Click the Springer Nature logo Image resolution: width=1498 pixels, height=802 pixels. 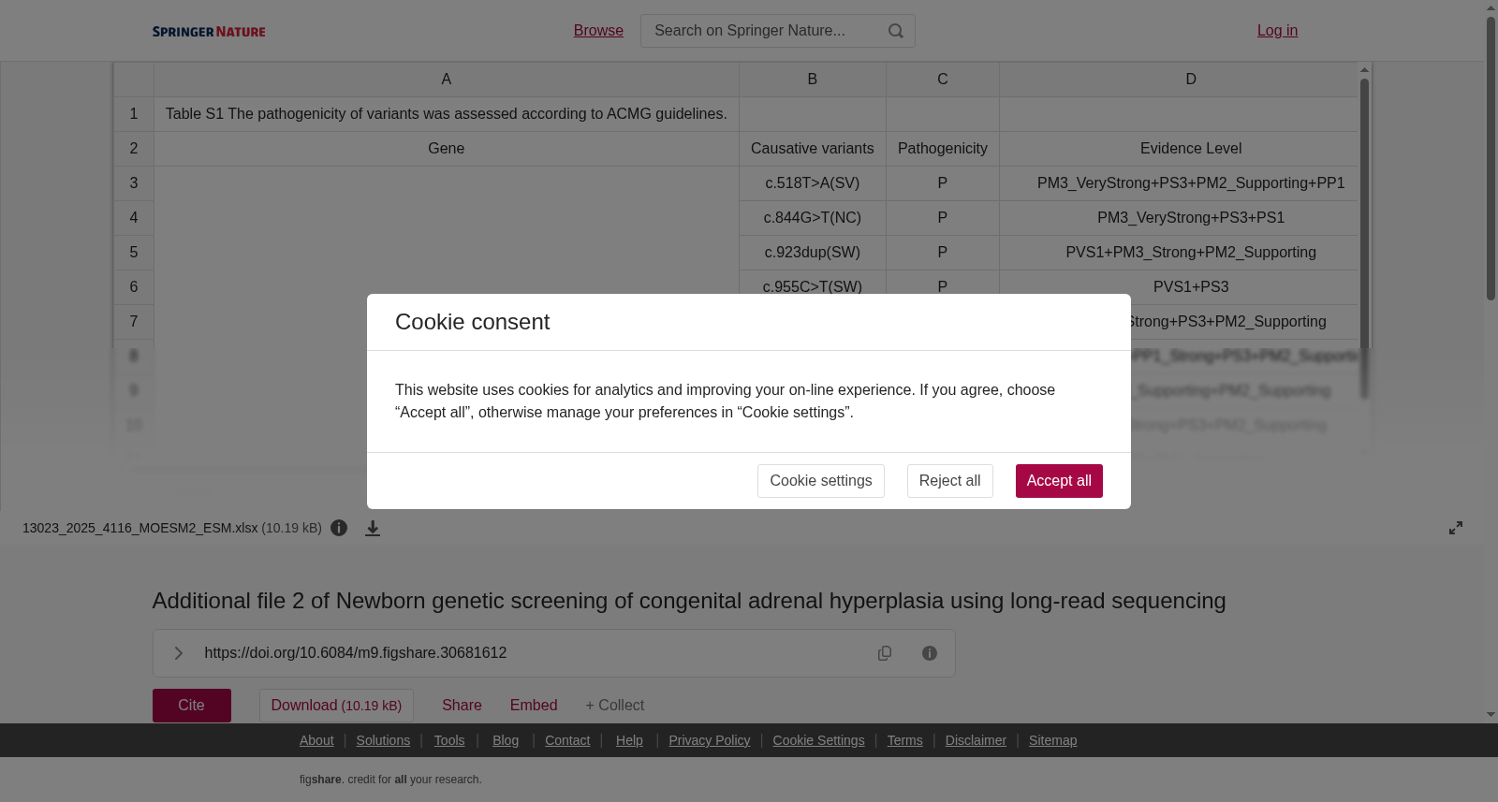[x=209, y=31]
